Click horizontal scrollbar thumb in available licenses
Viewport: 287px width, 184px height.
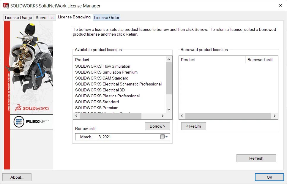[x=111, y=116]
